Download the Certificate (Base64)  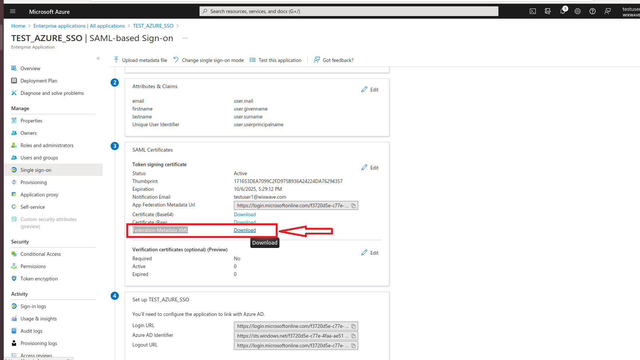245,214
